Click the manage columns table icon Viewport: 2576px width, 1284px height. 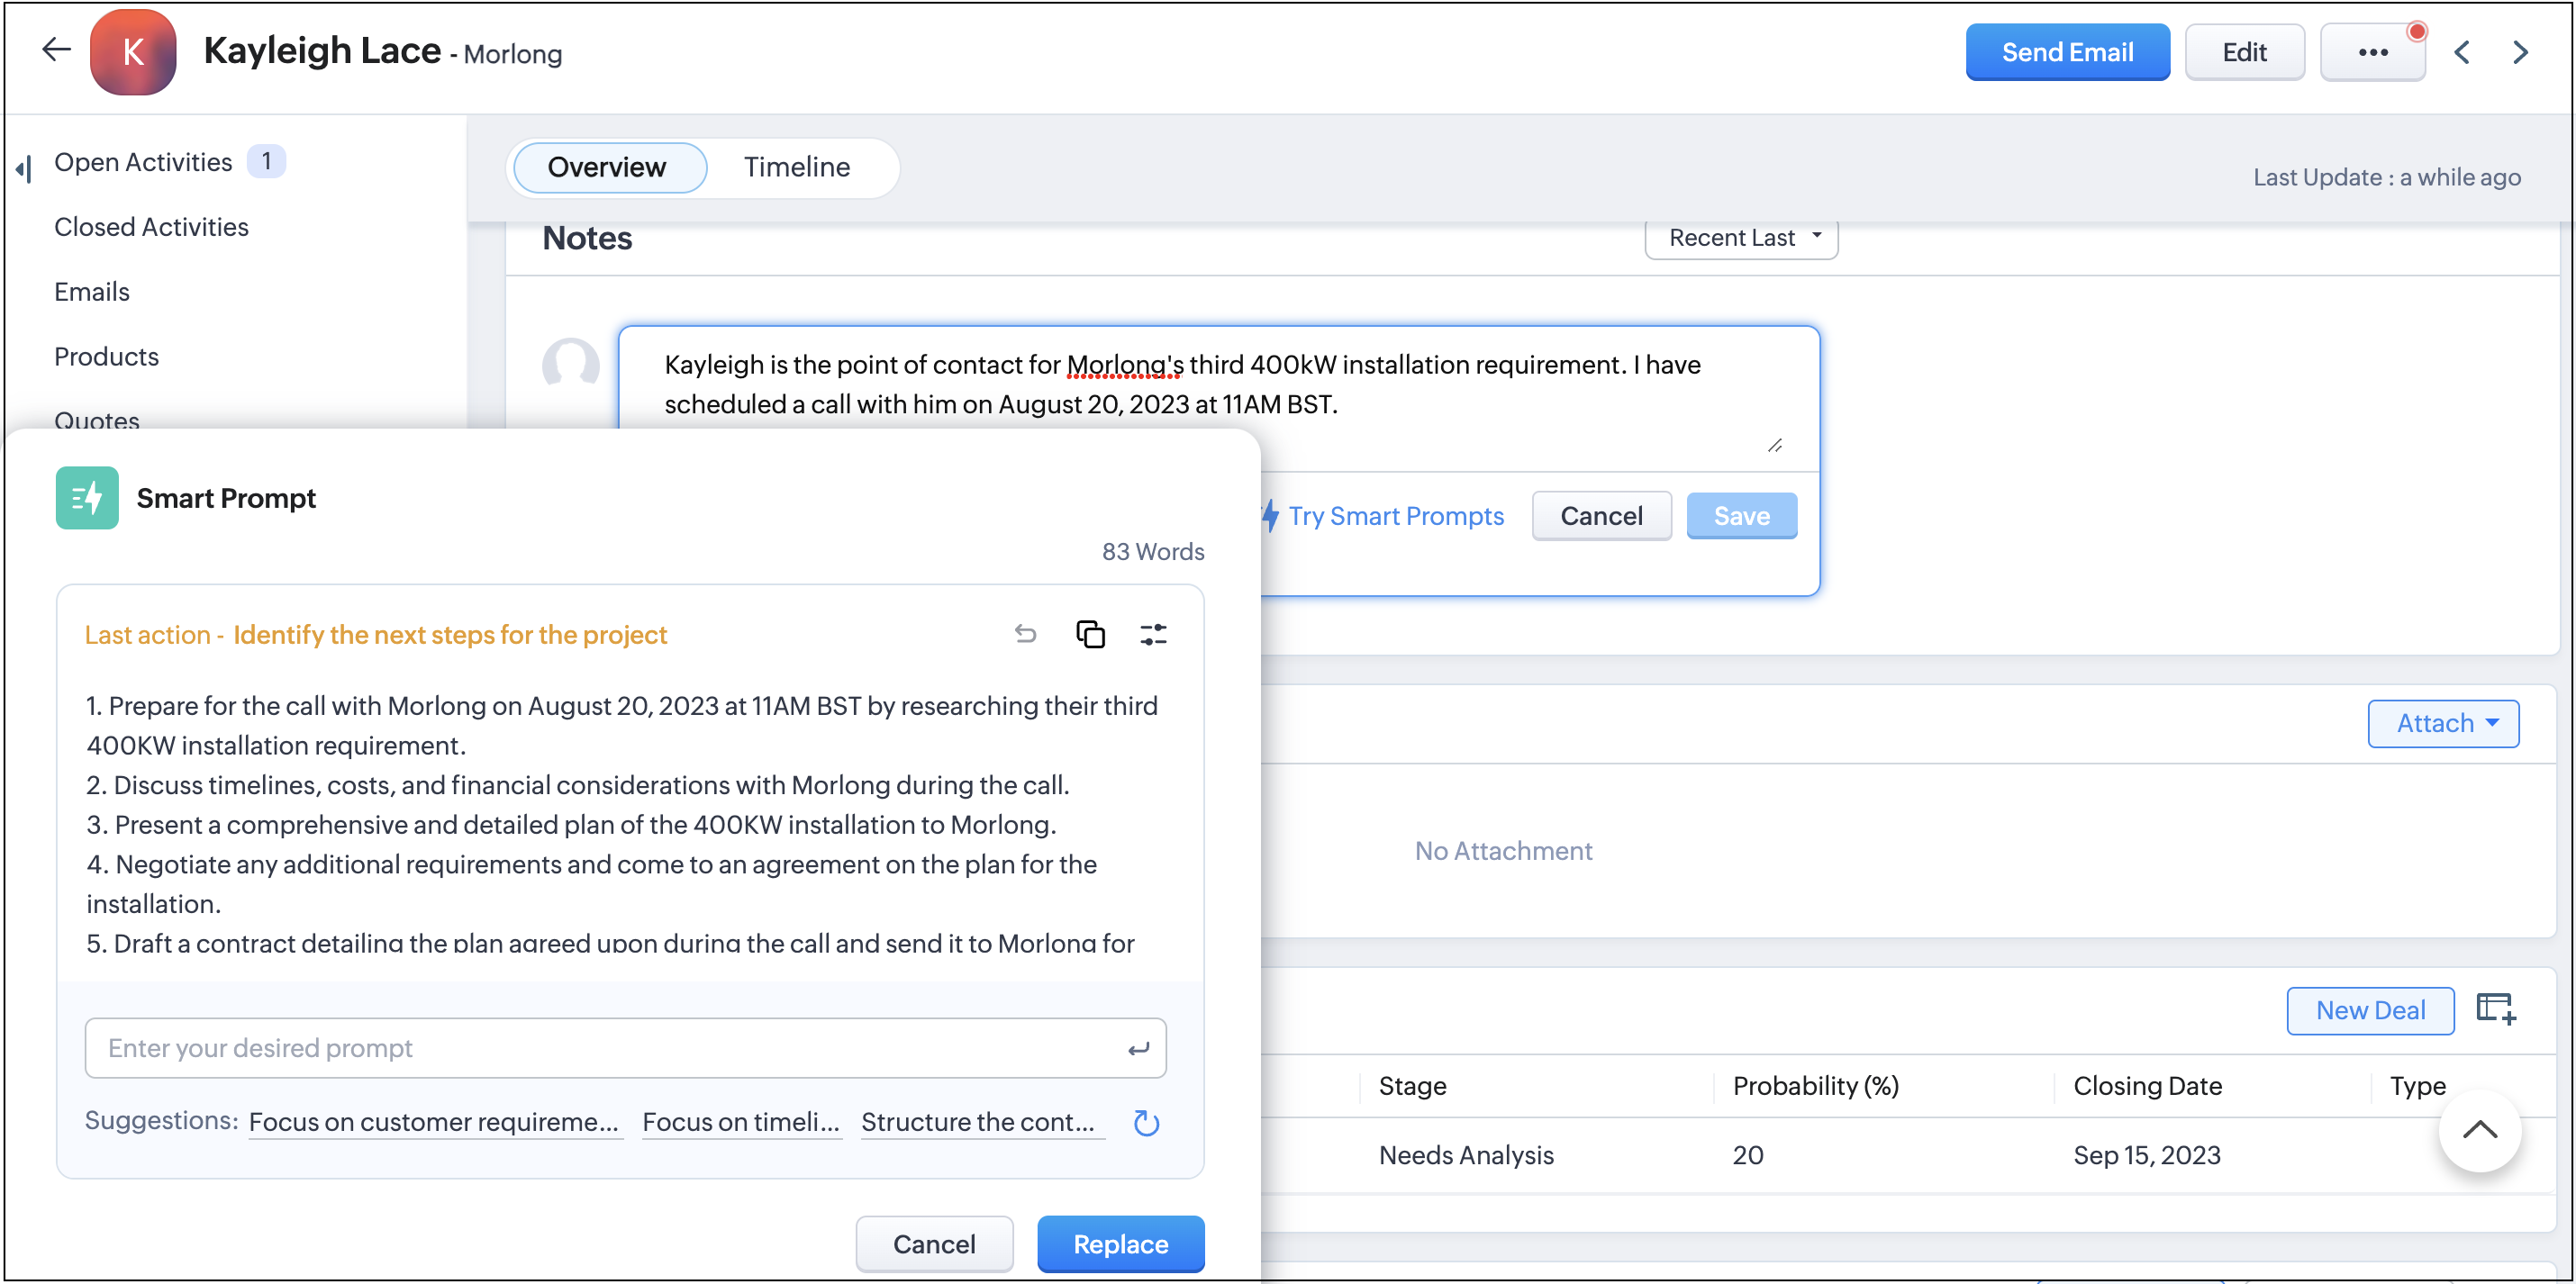(x=2495, y=1009)
